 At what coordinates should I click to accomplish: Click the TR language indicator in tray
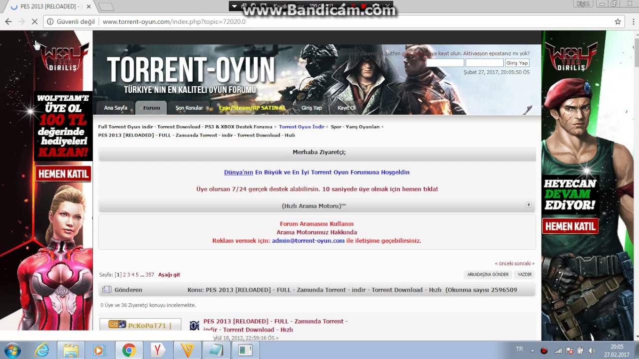pos(519,350)
